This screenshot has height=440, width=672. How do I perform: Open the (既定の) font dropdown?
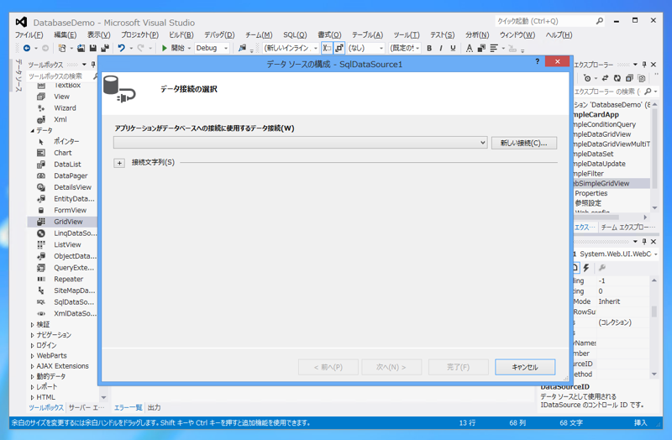(405, 48)
